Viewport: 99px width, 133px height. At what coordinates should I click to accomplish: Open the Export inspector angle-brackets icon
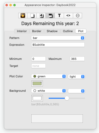click(68, 15)
